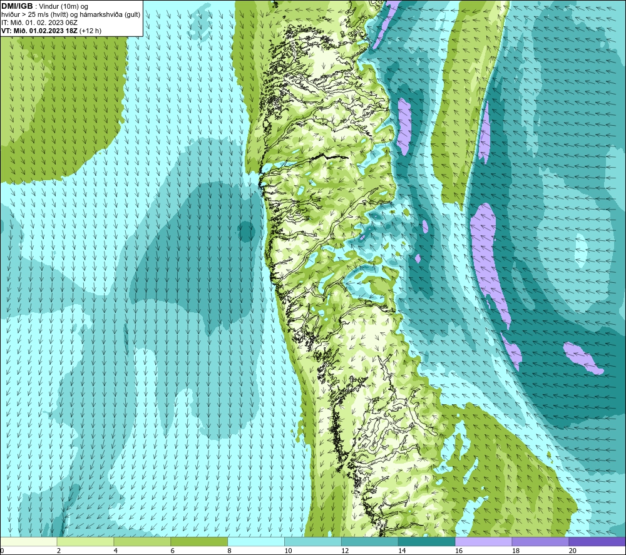This screenshot has height=555, width=626.
Task: Click the medium purple 18–20 m/s legend swatch
Action: coord(541,542)
